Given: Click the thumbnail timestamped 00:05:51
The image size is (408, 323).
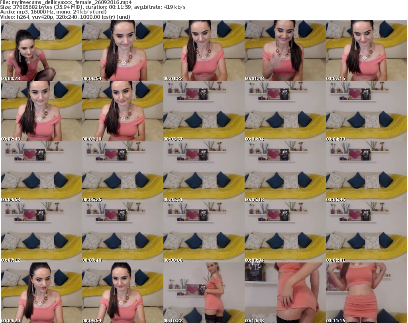Looking at the screenshot, I should 204,172.
